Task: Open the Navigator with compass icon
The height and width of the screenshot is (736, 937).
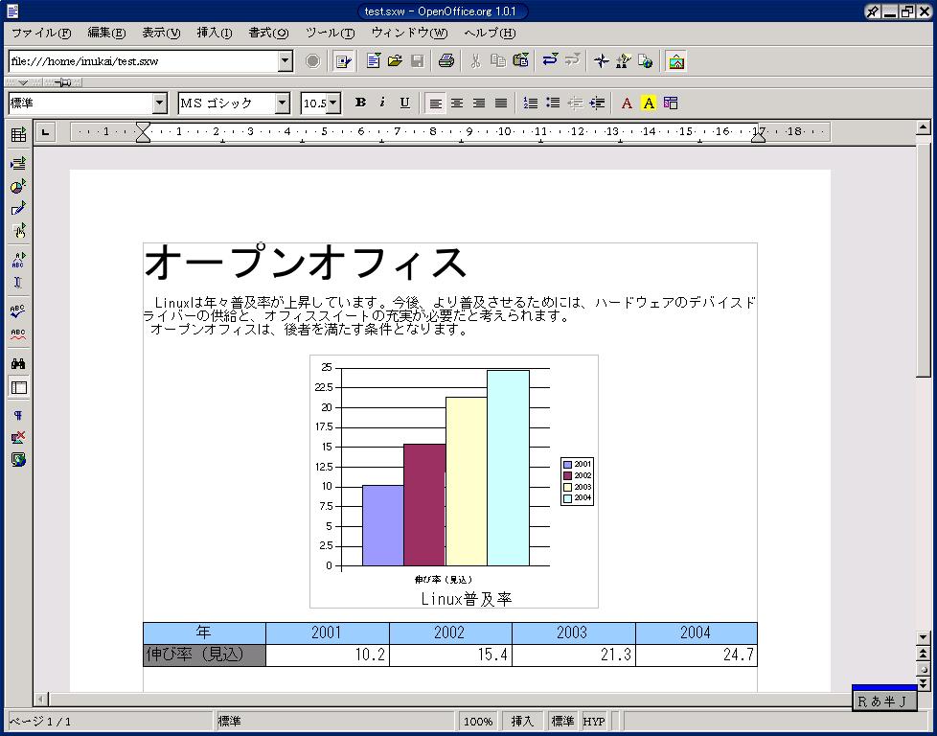Action: tap(601, 60)
